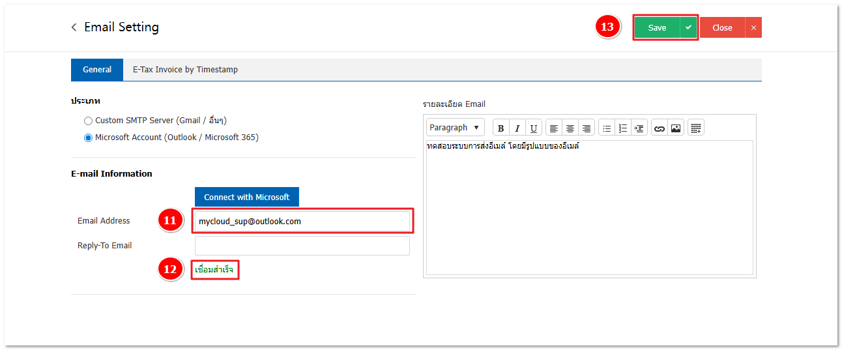
Task: Indent the paragraph in the editor
Action: (639, 128)
